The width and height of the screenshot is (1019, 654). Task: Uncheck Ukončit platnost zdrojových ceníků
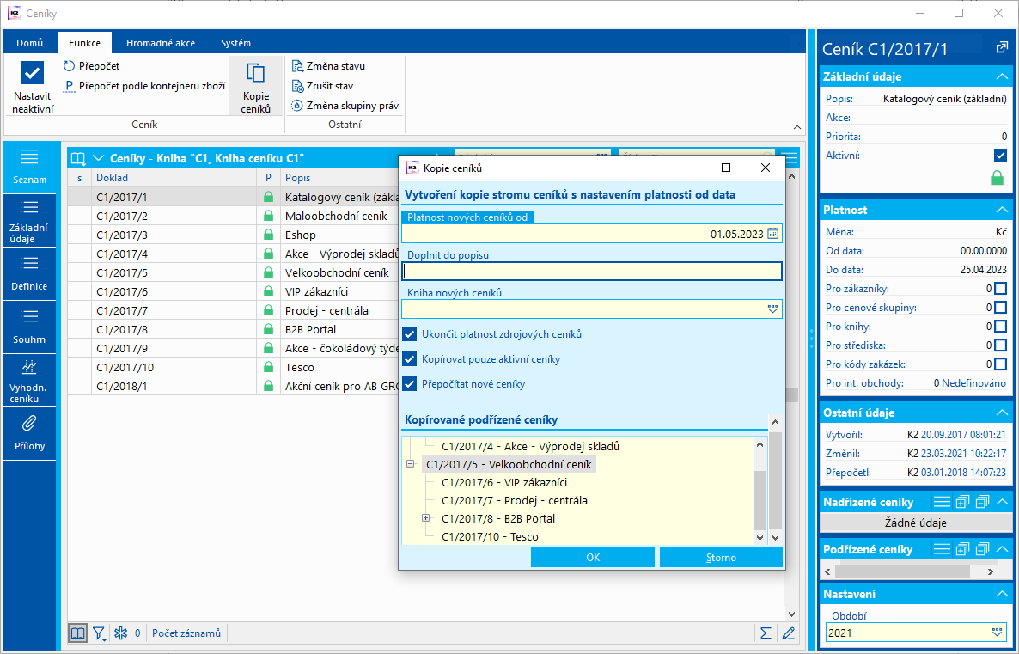[410, 334]
